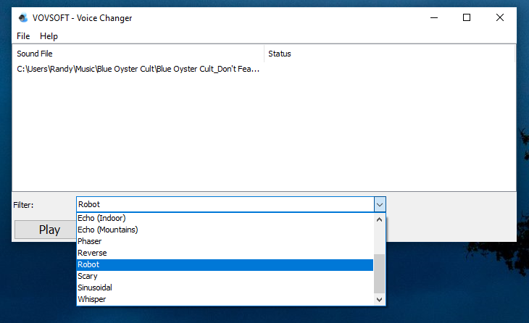529x323 pixels.
Task: Collapse the Filter dropdown arrow
Action: [x=380, y=204]
